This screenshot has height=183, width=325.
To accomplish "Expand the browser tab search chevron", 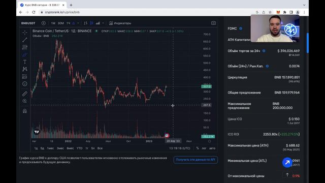I will coord(304,5).
